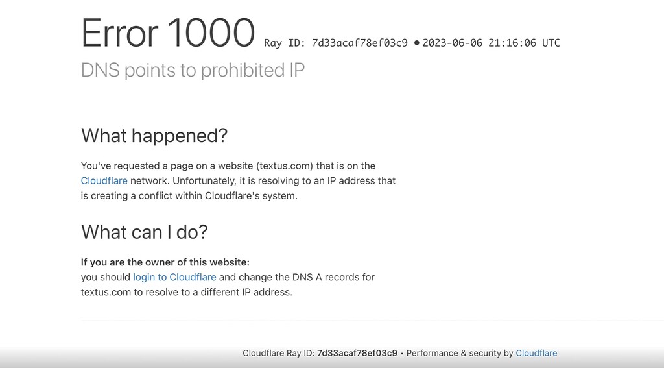Viewport: 664px width, 368px height.
Task: Click the Error 1000 heading
Action: point(168,32)
